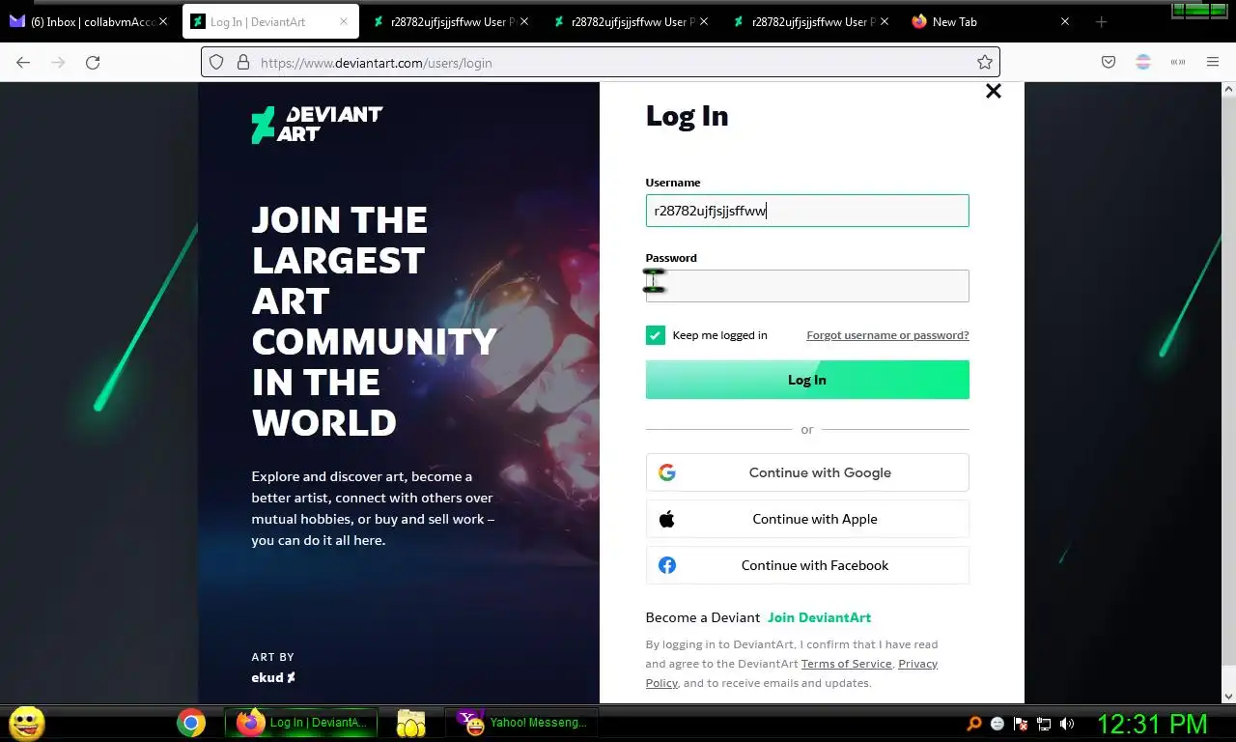This screenshot has width=1236, height=742.
Task: Open the Firefox account icon
Action: 1143,62
